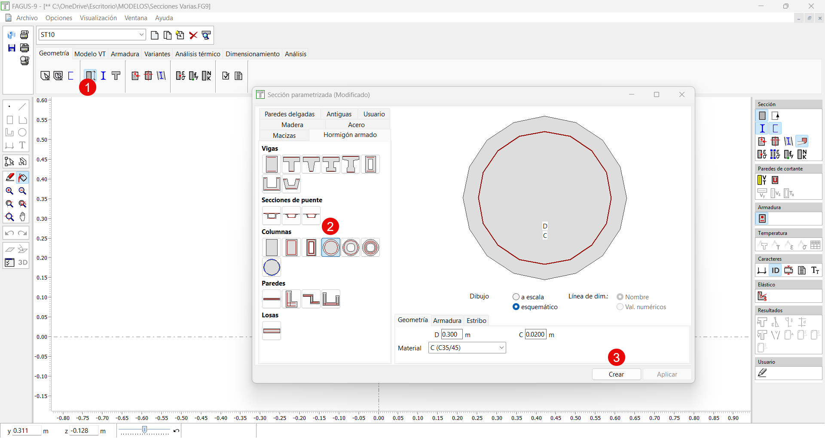Choose the slab section icon under Losas
The image size is (825, 438).
click(x=272, y=331)
